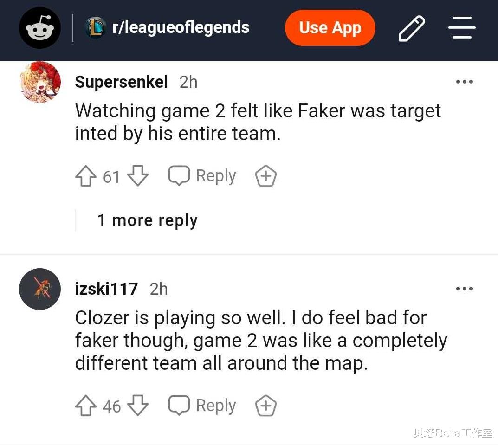Open Reply on izski117's comment
This screenshot has width=498, height=445.
pyautogui.click(x=201, y=405)
